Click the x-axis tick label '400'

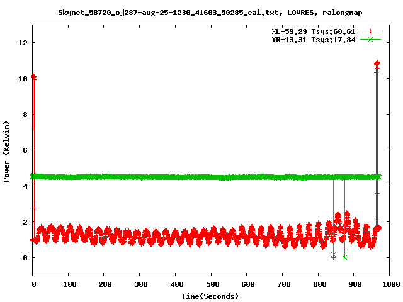click(x=176, y=284)
